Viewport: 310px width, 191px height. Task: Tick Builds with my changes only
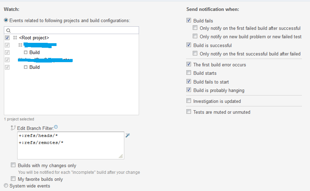(13, 165)
